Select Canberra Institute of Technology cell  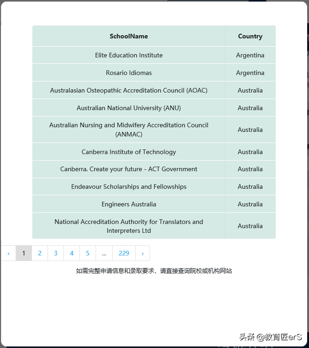pyautogui.click(x=129, y=152)
